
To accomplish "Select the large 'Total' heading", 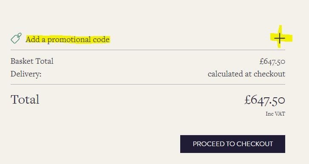I will point(25,99).
